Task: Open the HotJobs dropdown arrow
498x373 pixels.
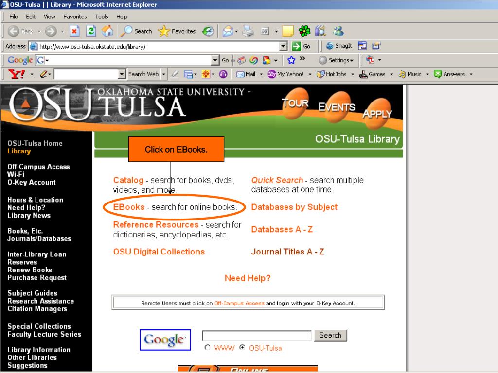Action: click(353, 74)
